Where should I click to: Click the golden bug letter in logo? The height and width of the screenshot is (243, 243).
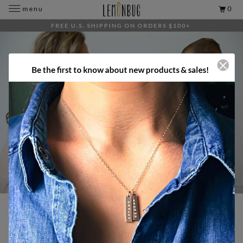tap(119, 9)
